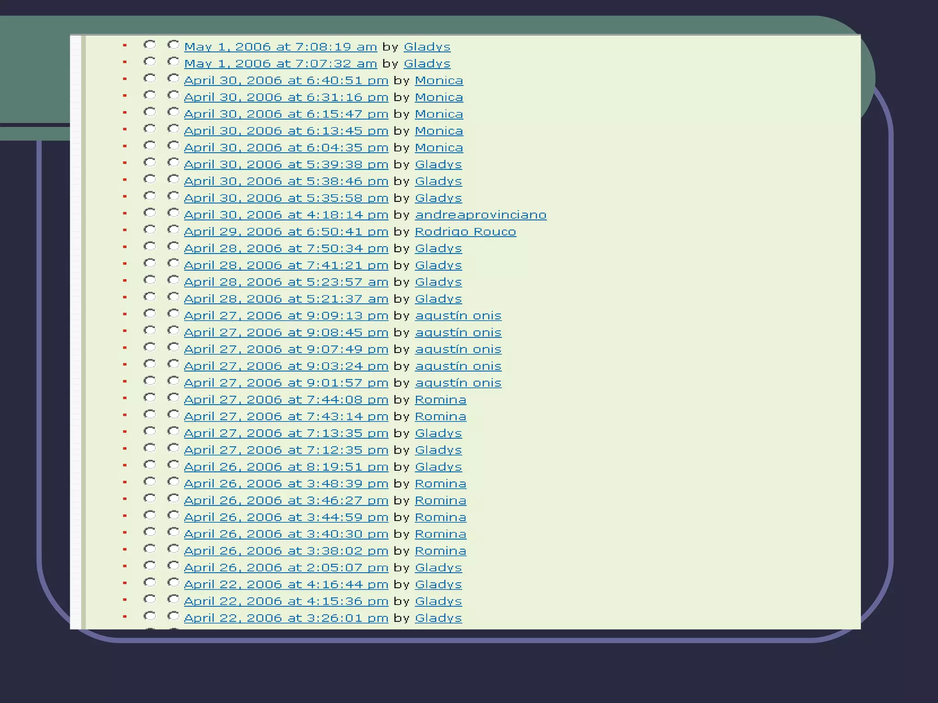Viewport: 938px width, 703px height.
Task: Open revision April 28, 2006 at 5:23:57 am
Action: (286, 282)
